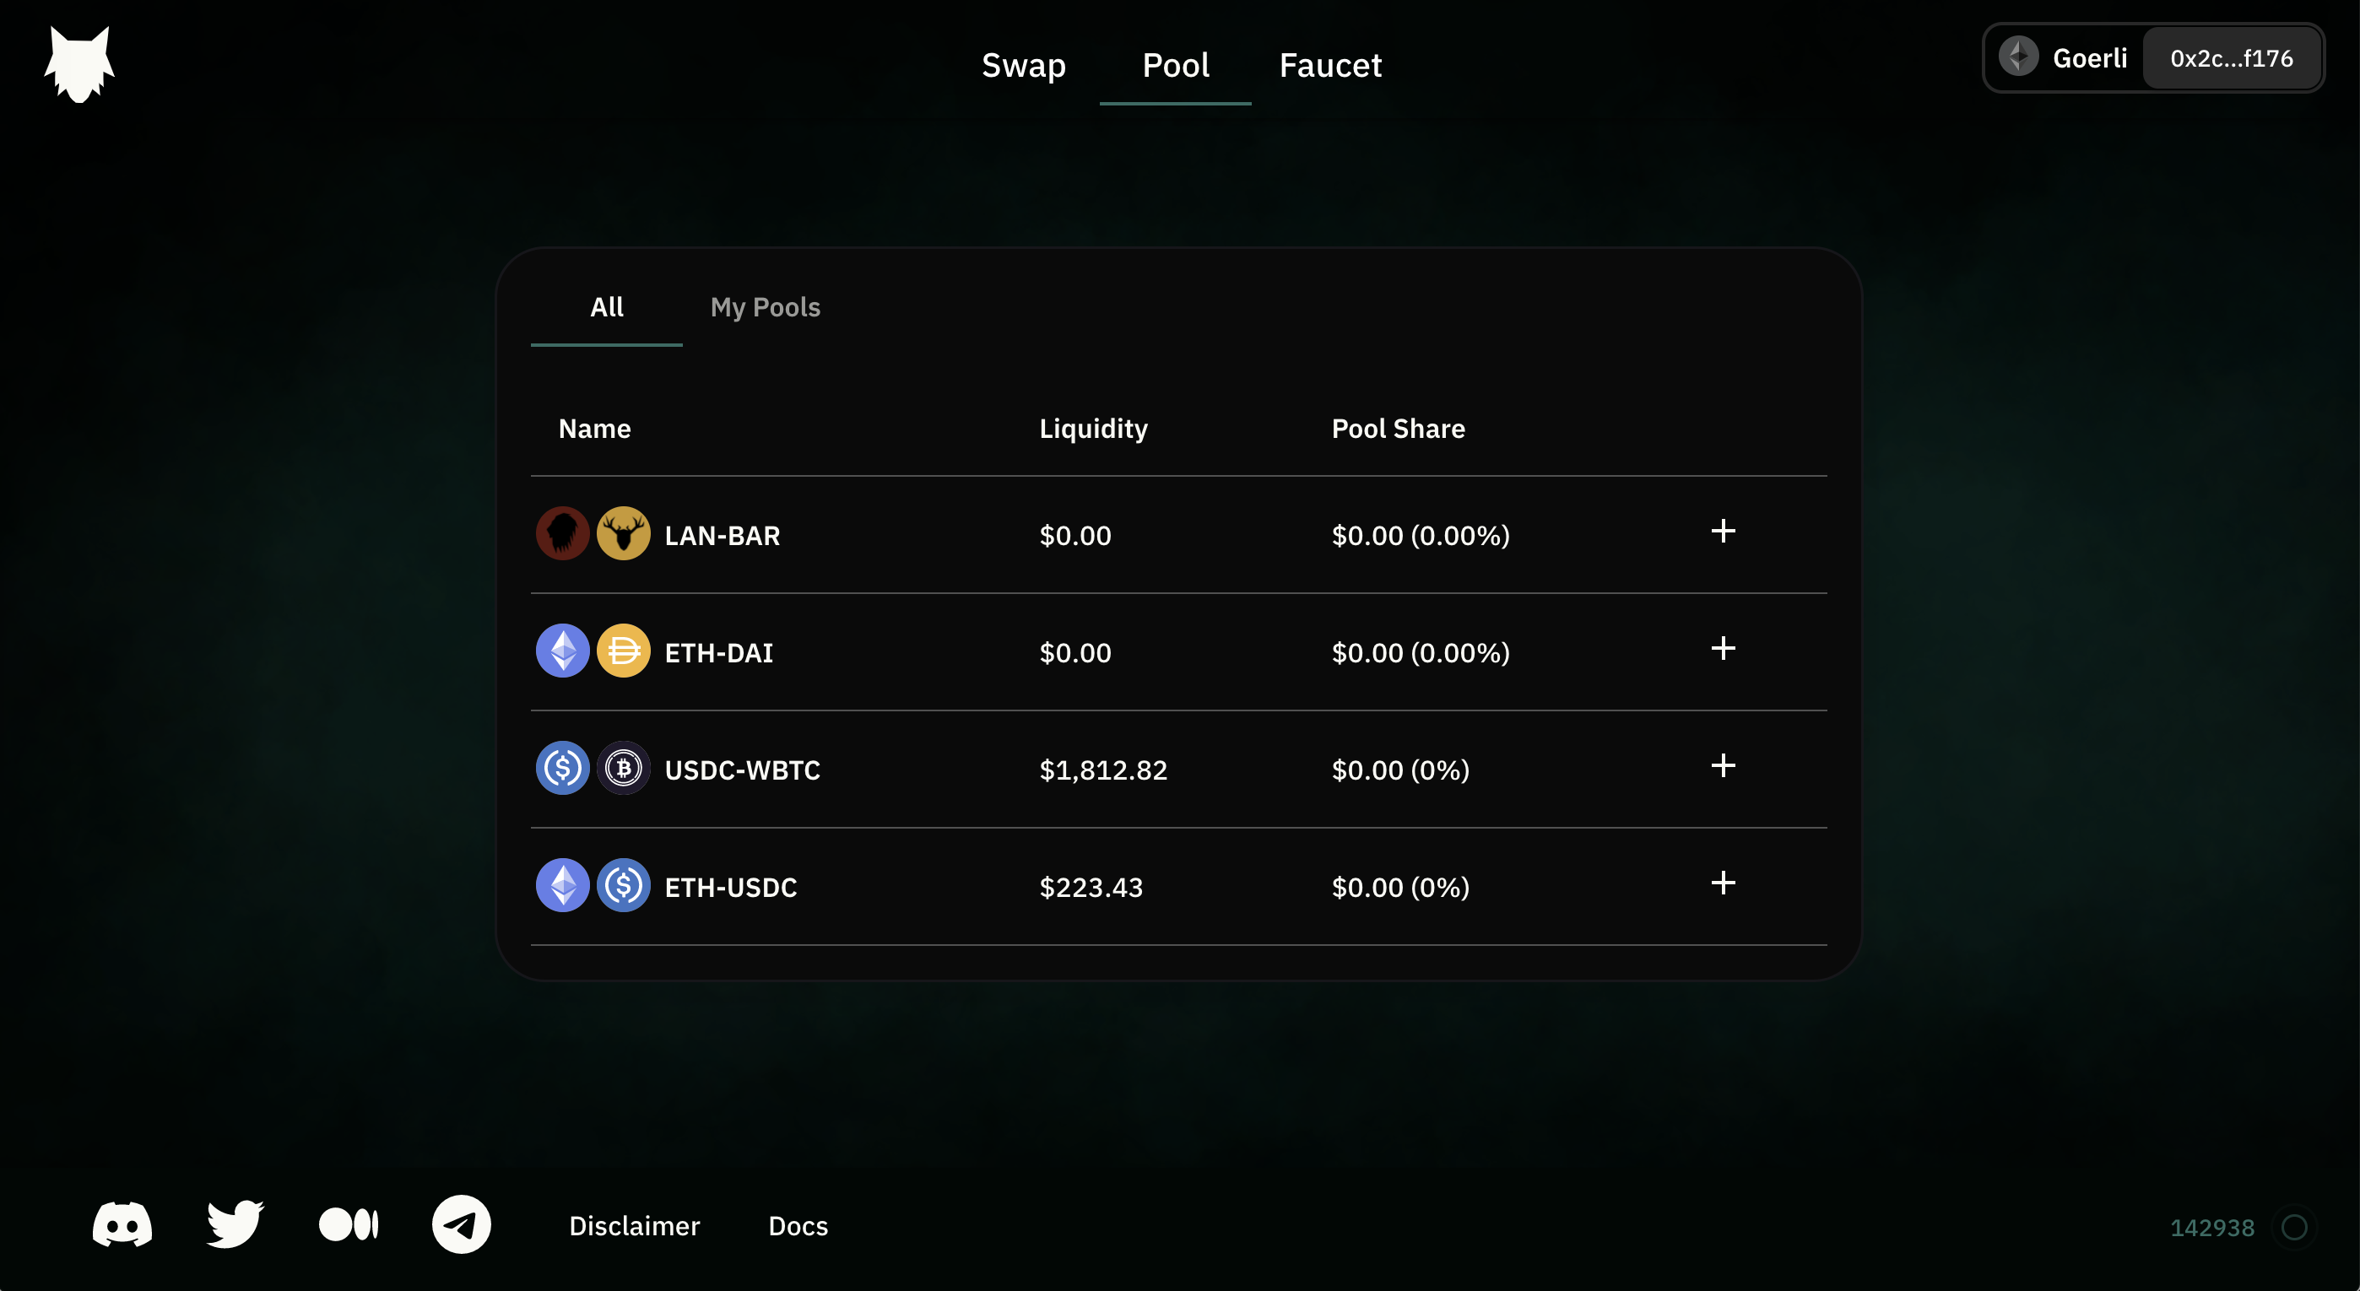The width and height of the screenshot is (2360, 1291).
Task: Select the All pools tab
Action: coord(607,308)
